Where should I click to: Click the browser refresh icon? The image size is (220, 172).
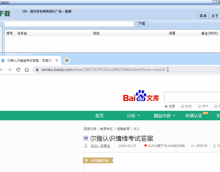tap(18, 69)
